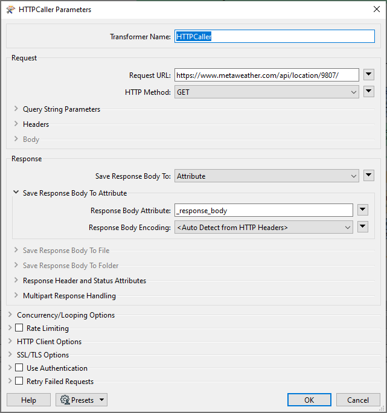Click the Cancel button

pyautogui.click(x=358, y=400)
